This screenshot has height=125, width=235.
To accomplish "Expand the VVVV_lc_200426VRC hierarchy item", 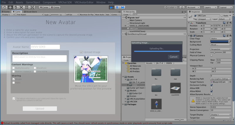I will tap(125, 26).
